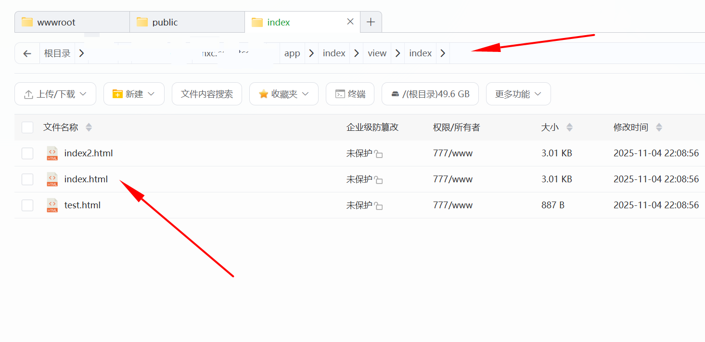Click lock icon for index.html protection

(x=379, y=180)
